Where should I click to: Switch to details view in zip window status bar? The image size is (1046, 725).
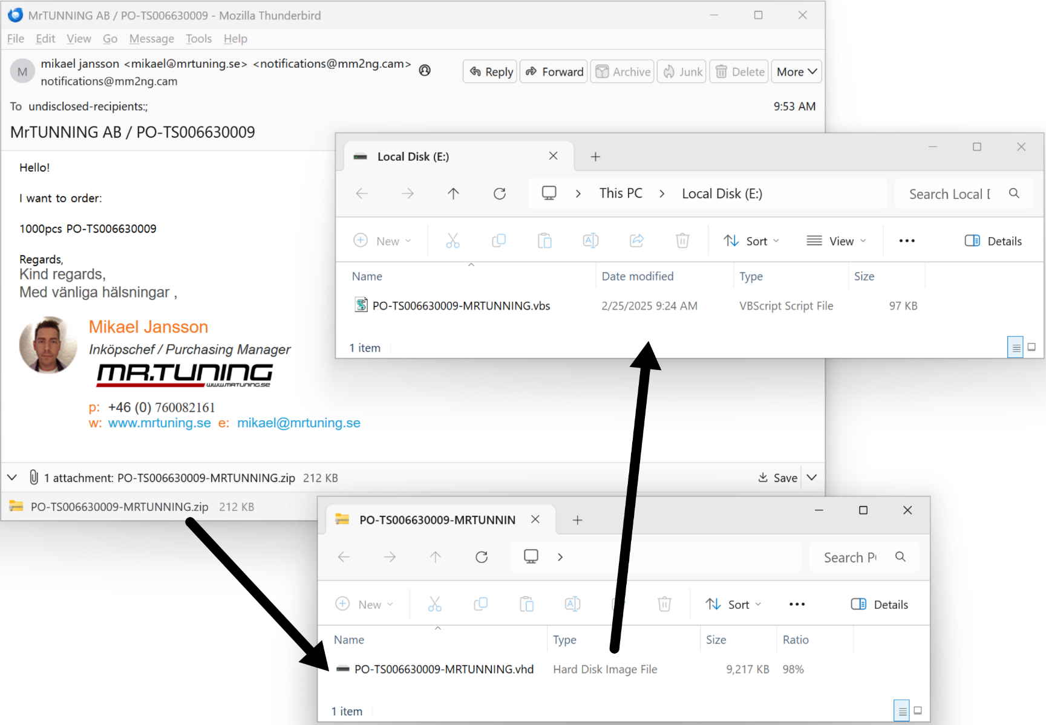pos(901,711)
